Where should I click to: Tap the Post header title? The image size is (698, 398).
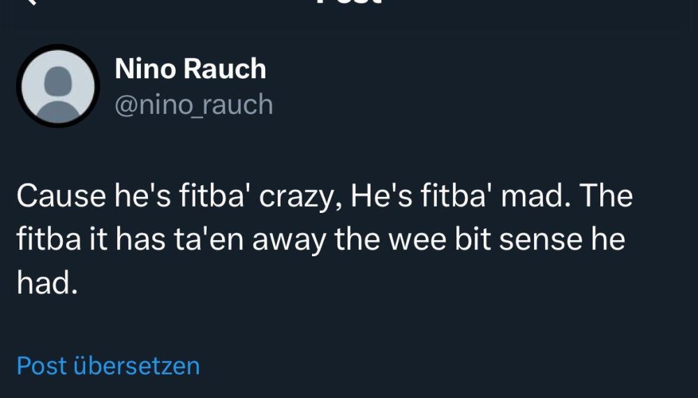(349, 3)
